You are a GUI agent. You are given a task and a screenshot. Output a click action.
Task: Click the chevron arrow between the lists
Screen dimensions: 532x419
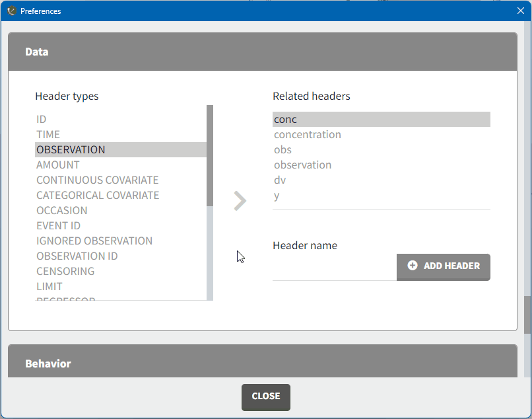coord(240,201)
